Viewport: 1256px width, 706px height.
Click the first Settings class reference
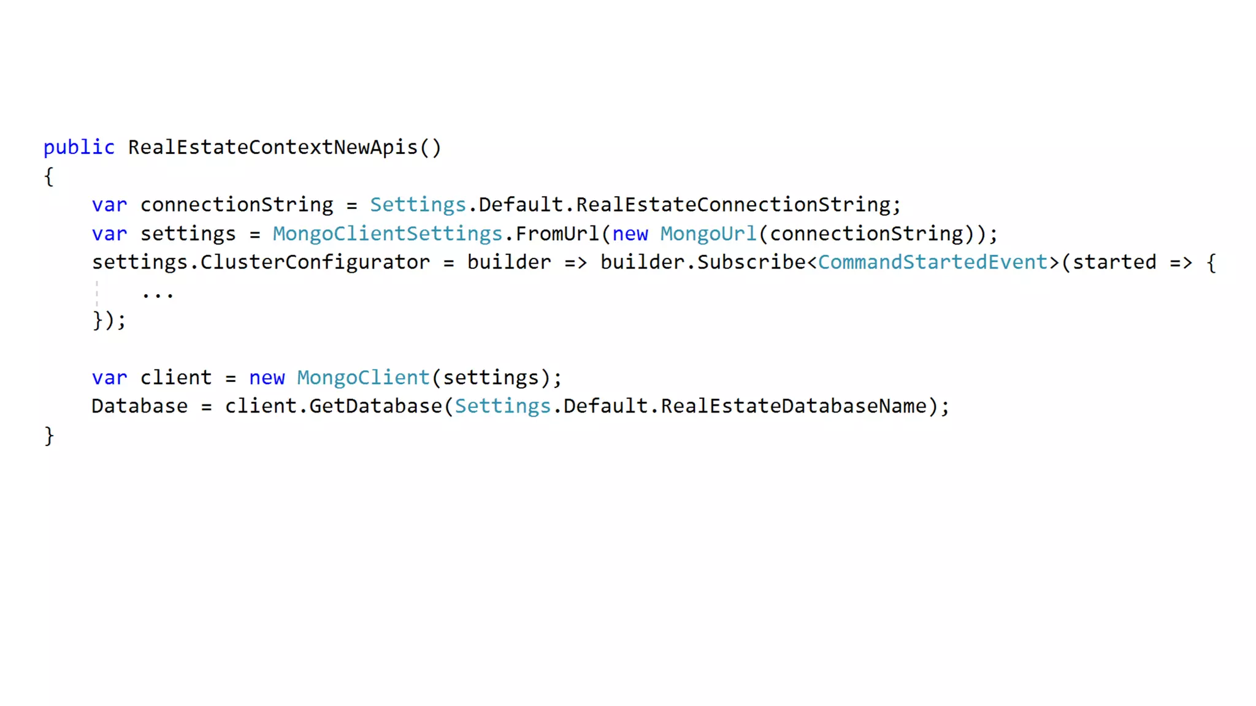pyautogui.click(x=418, y=205)
